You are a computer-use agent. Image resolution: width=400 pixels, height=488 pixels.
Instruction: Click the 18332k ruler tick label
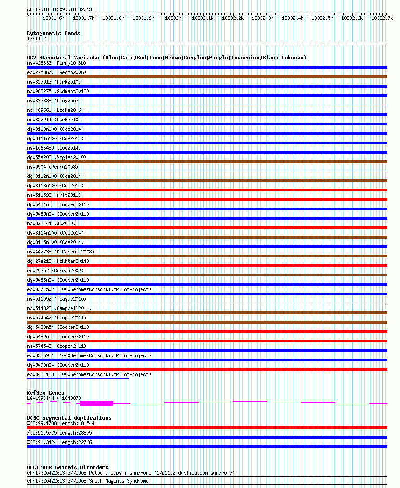[173, 18]
